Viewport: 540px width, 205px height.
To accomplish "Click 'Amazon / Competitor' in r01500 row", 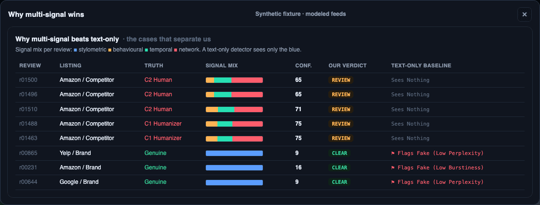I will [87, 80].
